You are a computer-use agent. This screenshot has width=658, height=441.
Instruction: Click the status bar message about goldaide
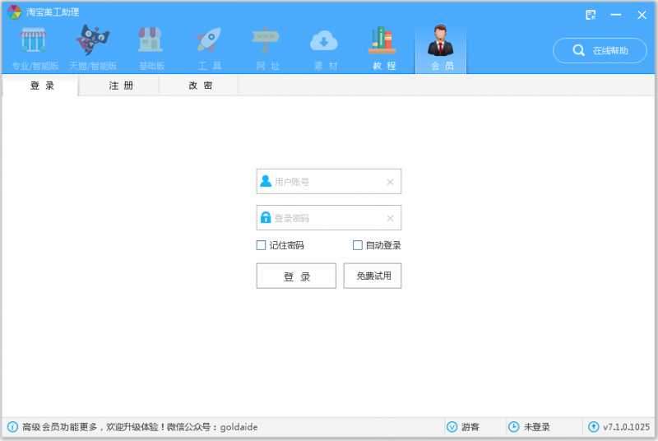click(140, 427)
